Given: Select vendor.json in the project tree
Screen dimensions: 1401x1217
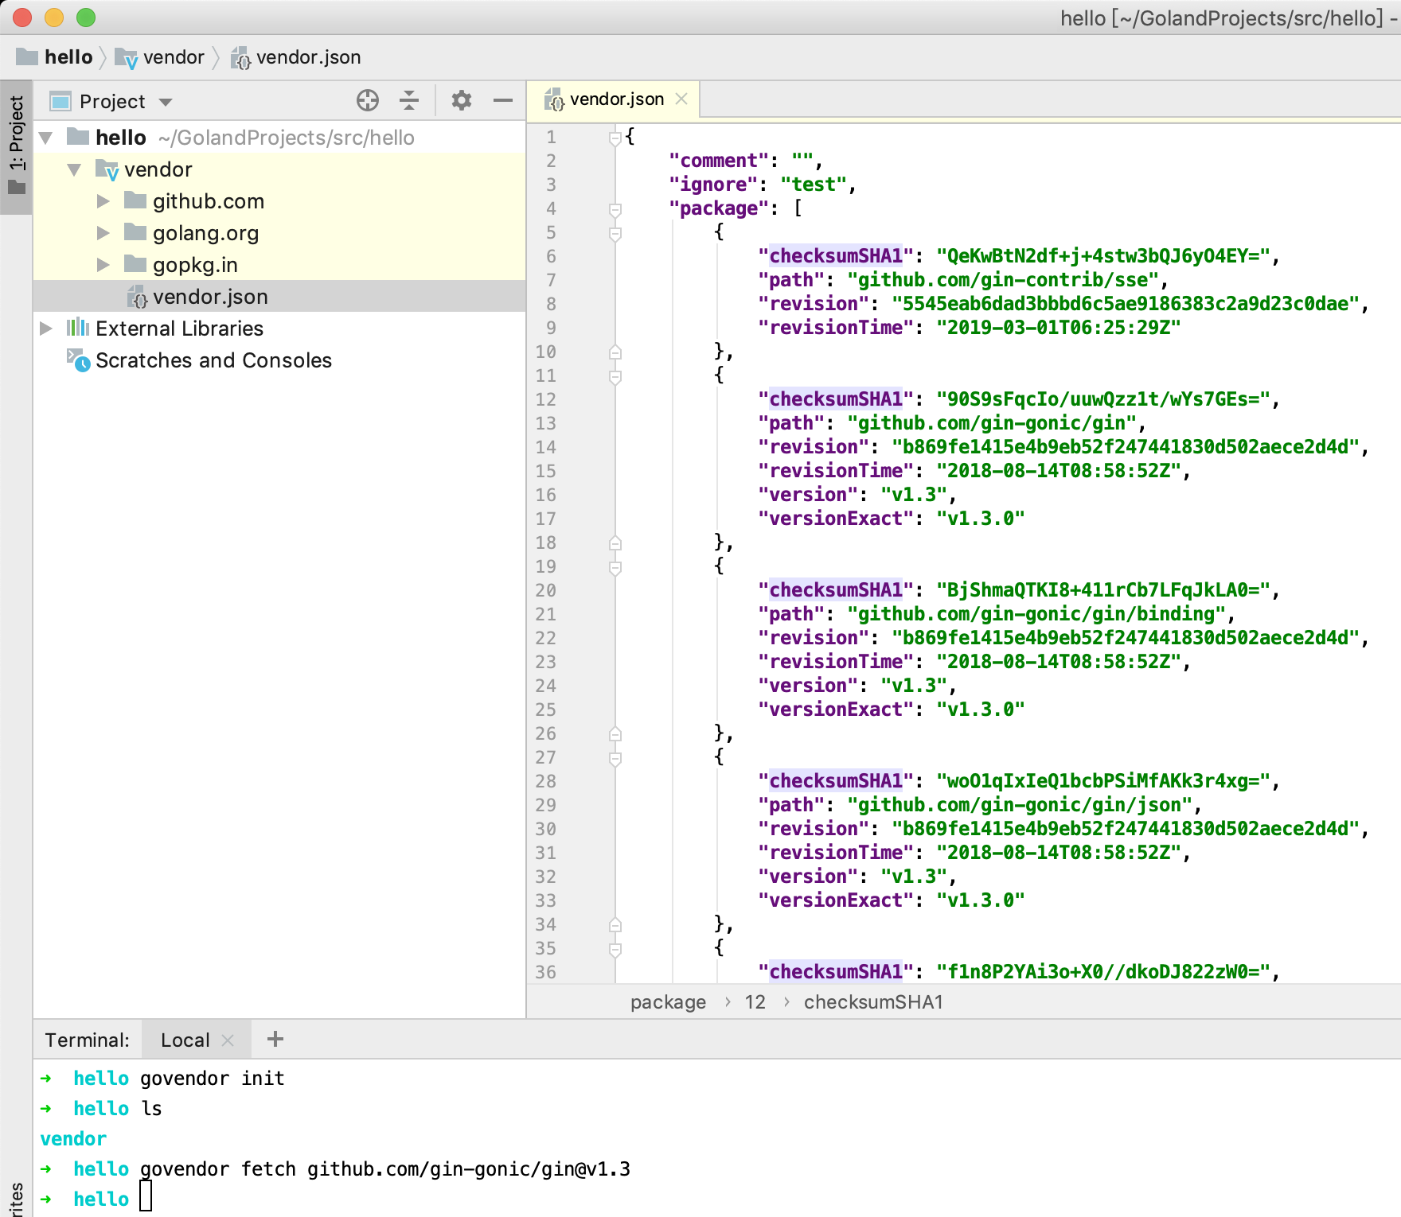Looking at the screenshot, I should (x=279, y=297).
